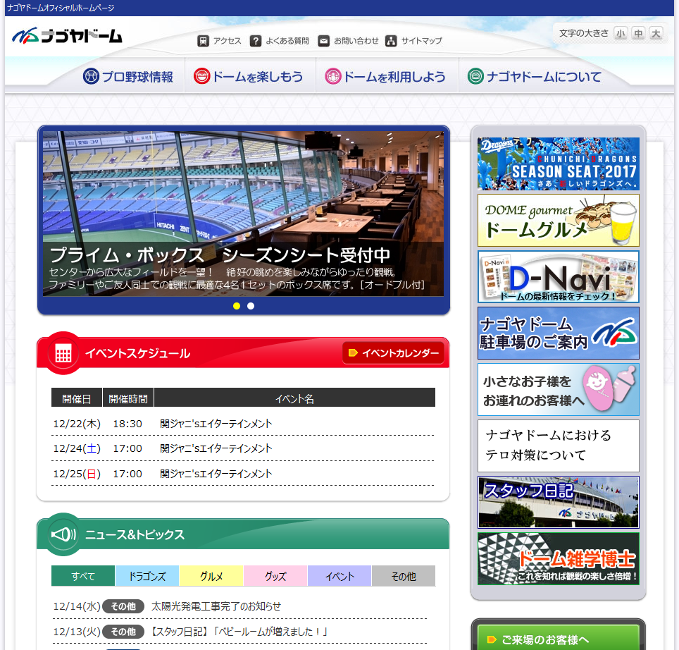Open the D-Navi banner
The height and width of the screenshot is (650, 679).
558,276
